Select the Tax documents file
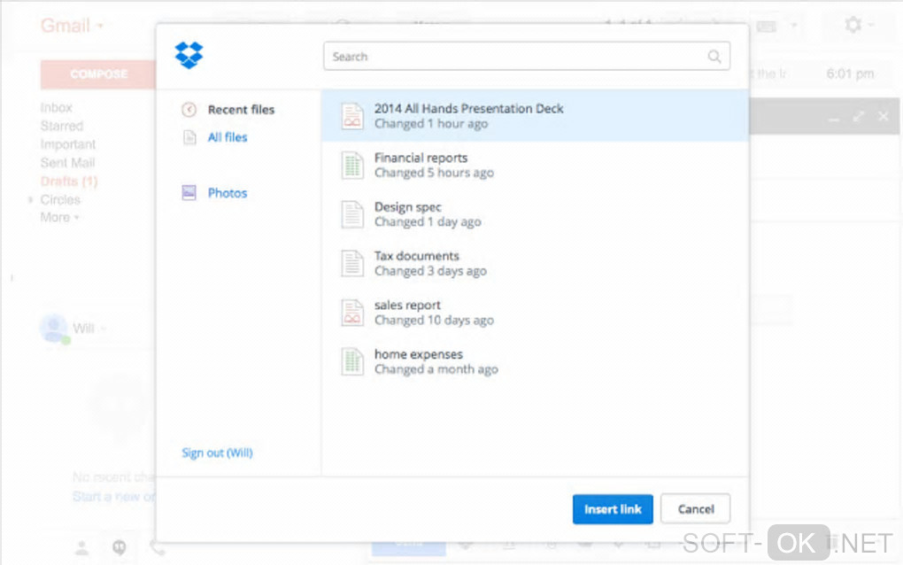The image size is (903, 565). coord(535,263)
